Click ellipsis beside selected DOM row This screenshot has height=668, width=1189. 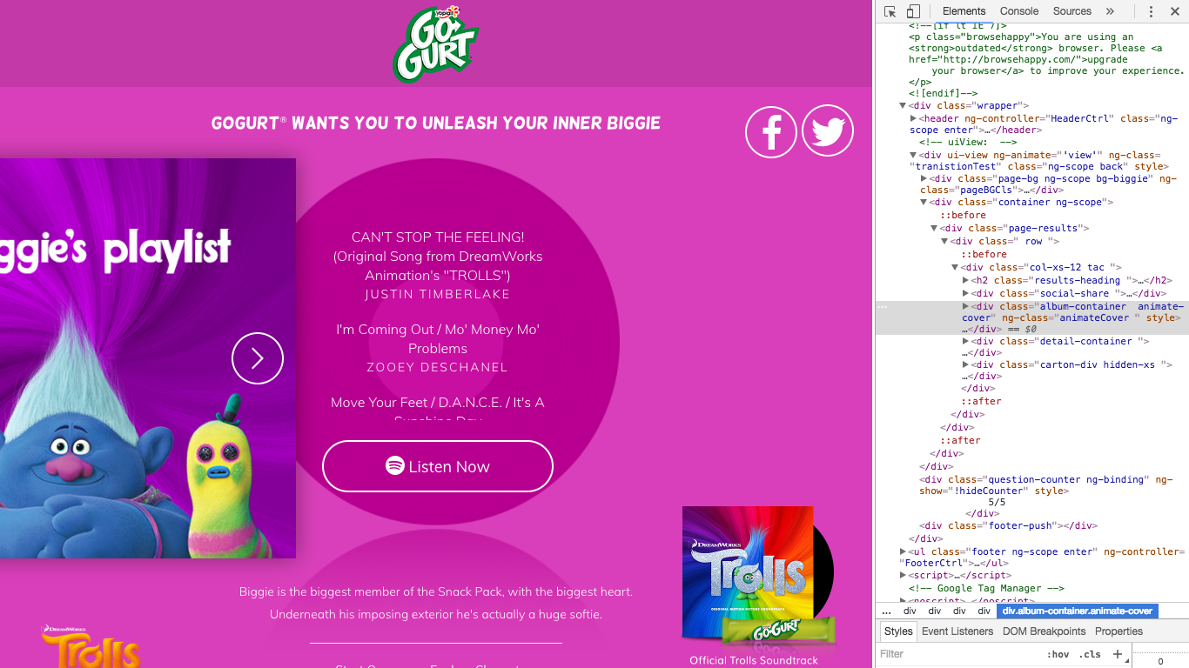882,306
